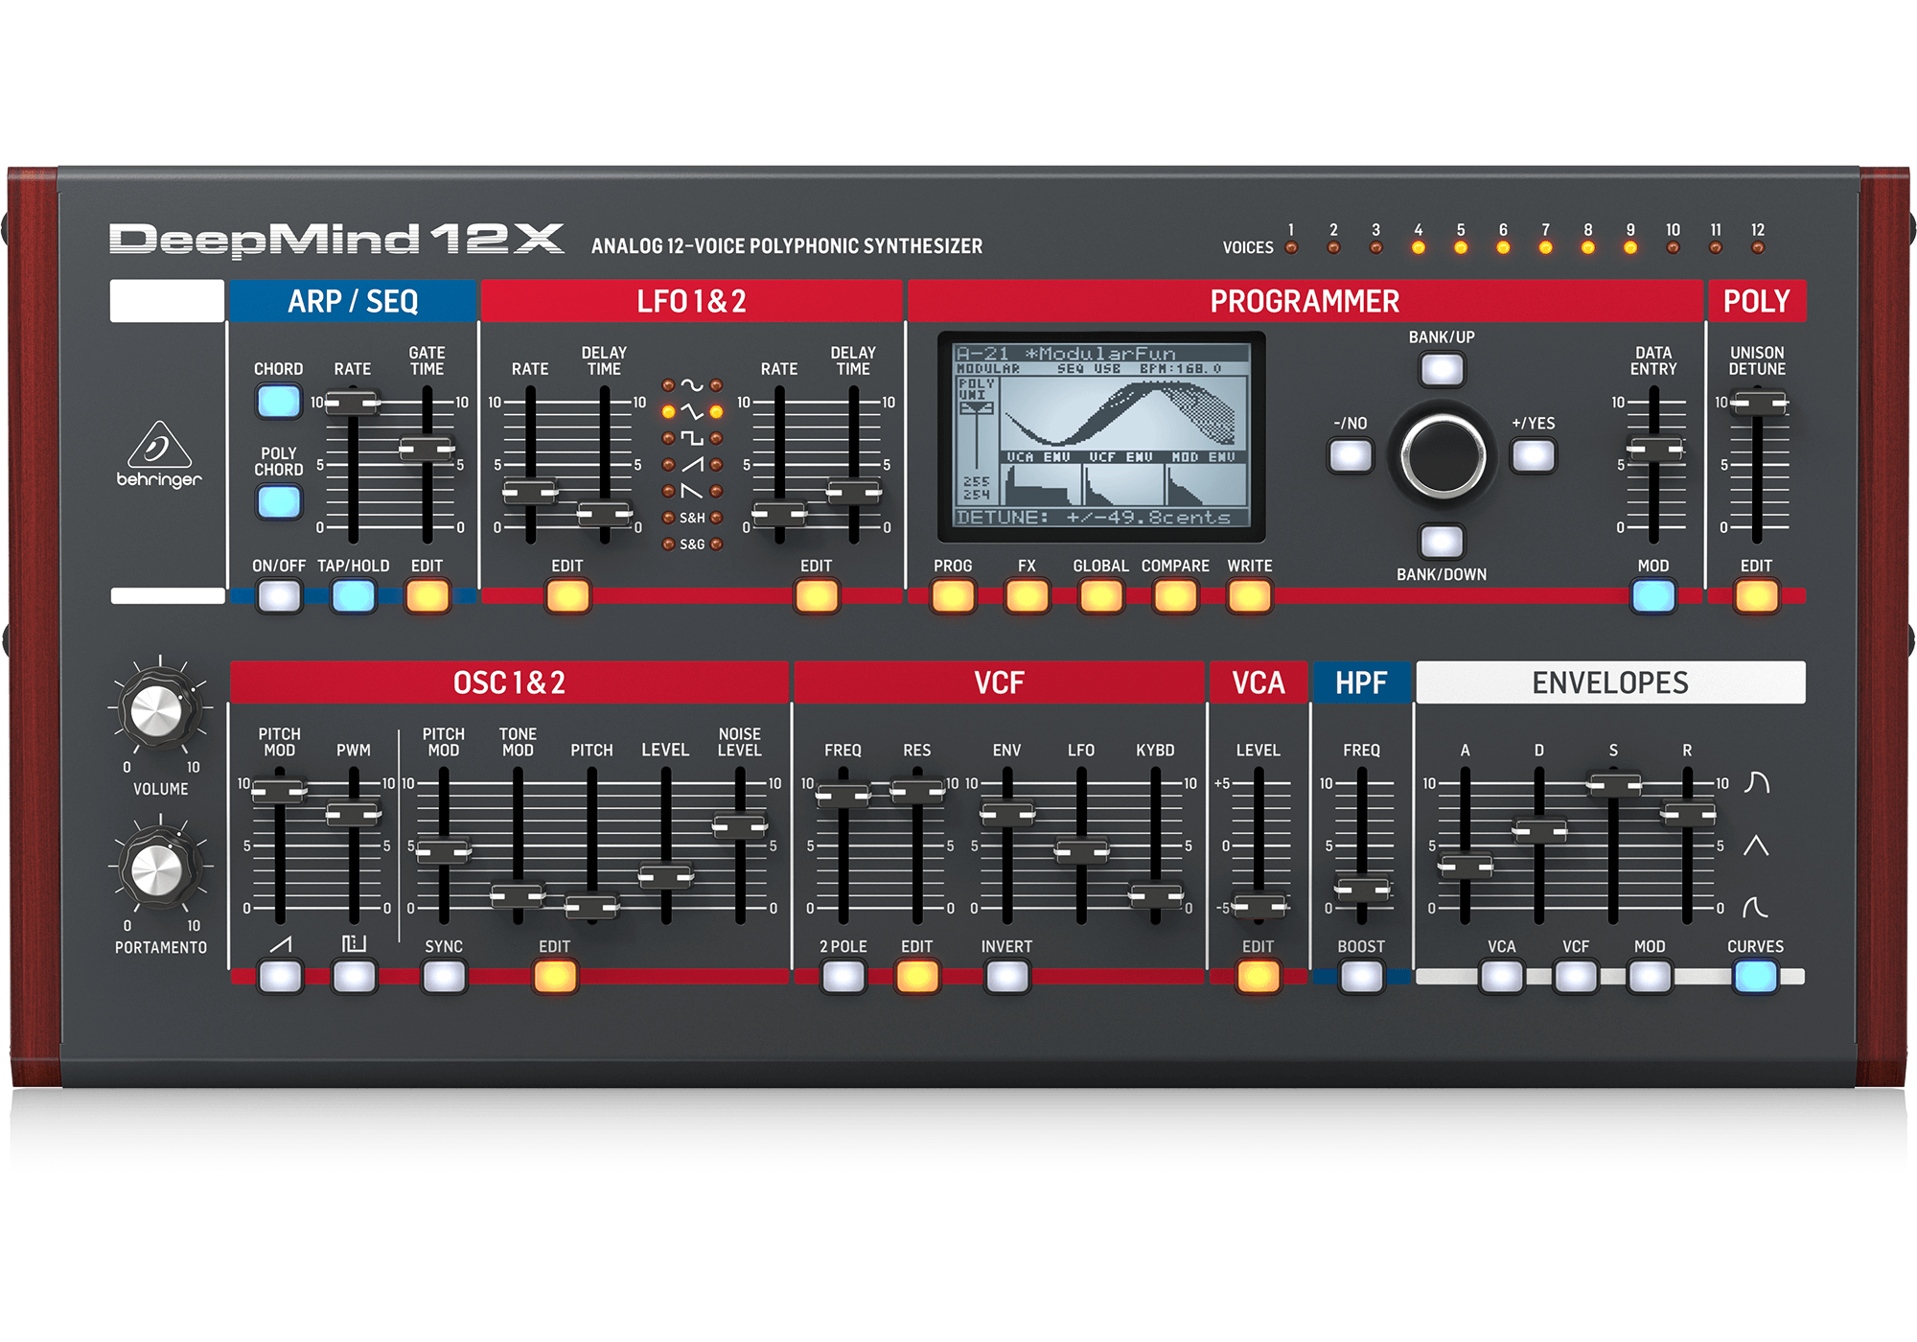
Task: Select the VCA envelope button
Action: (1501, 977)
